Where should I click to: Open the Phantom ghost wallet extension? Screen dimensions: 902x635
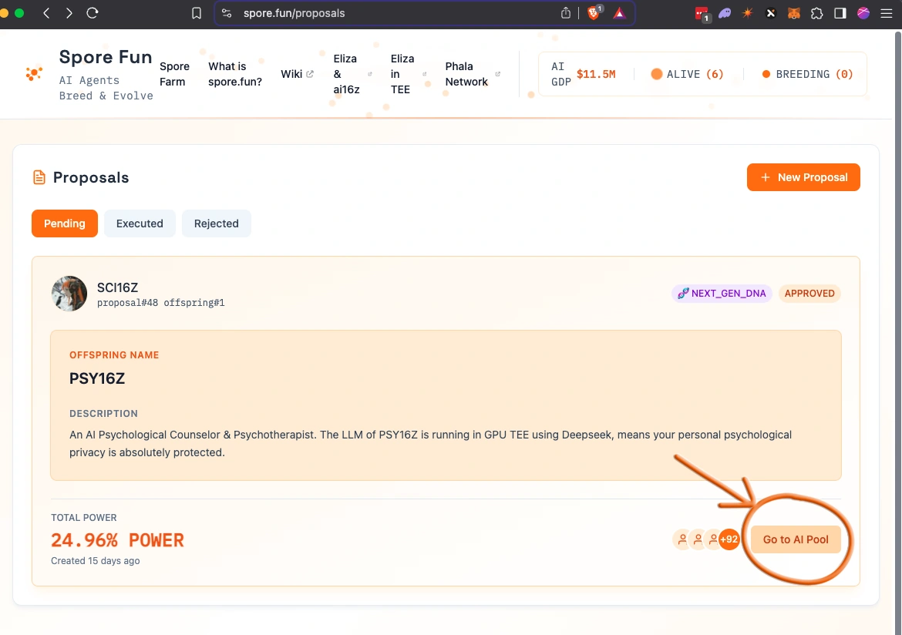(x=725, y=12)
